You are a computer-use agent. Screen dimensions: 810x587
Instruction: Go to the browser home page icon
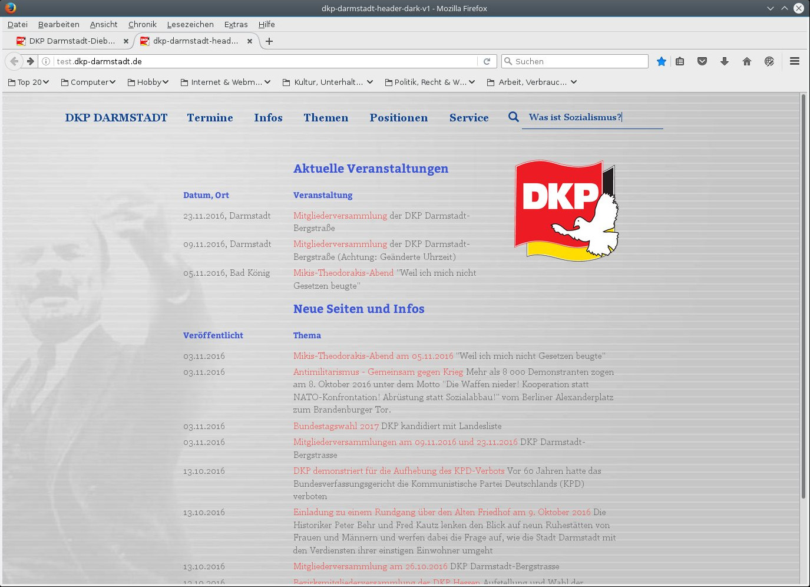click(747, 61)
